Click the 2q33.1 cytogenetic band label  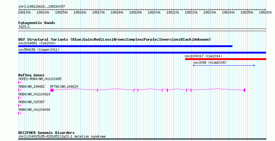click(24, 26)
